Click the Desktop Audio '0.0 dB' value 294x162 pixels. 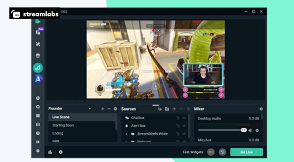tap(254, 119)
